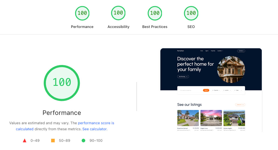Click the '0–49' legend text
278x150 pixels.
click(35, 141)
